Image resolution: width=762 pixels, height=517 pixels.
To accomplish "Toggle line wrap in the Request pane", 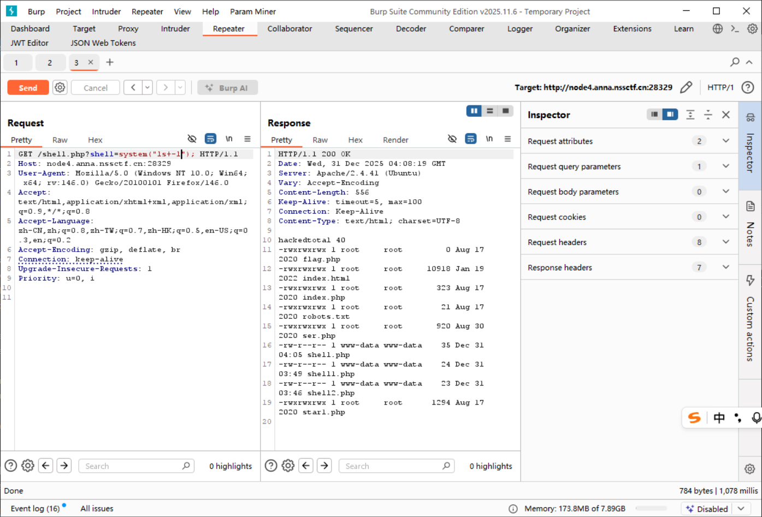I will point(210,139).
